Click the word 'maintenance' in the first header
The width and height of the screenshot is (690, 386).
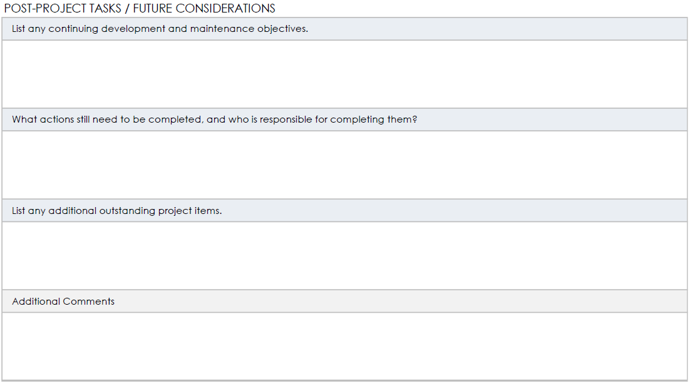[222, 29]
